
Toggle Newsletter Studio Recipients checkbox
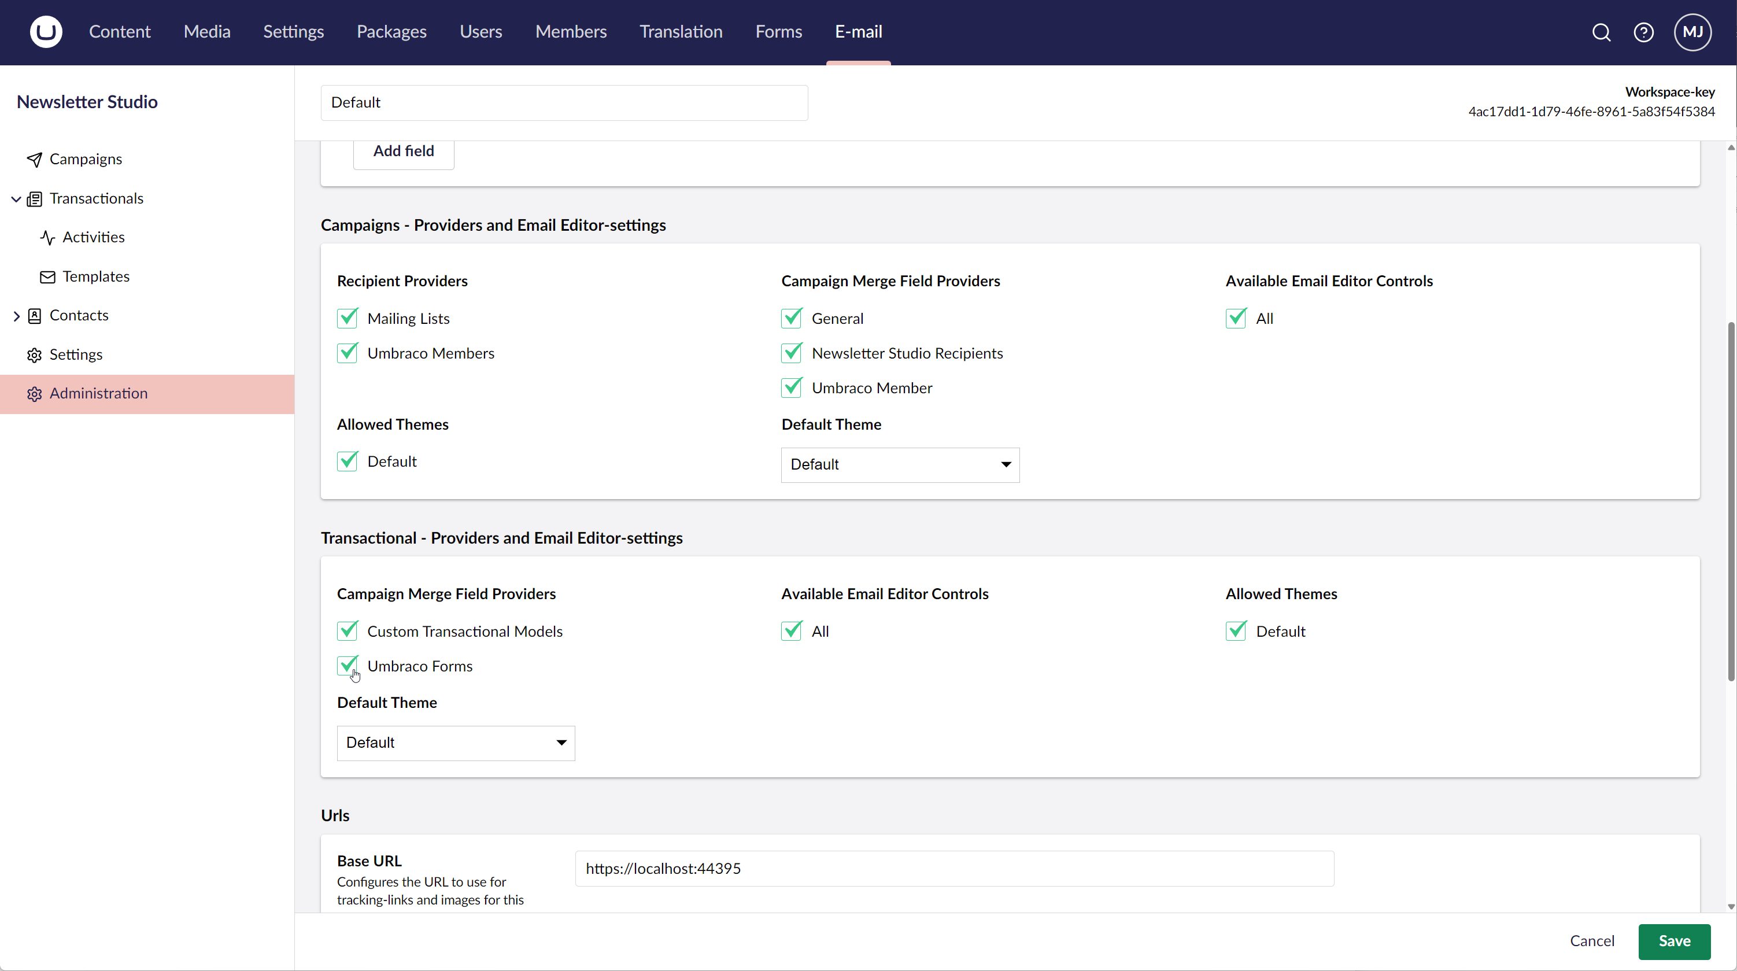coord(792,353)
